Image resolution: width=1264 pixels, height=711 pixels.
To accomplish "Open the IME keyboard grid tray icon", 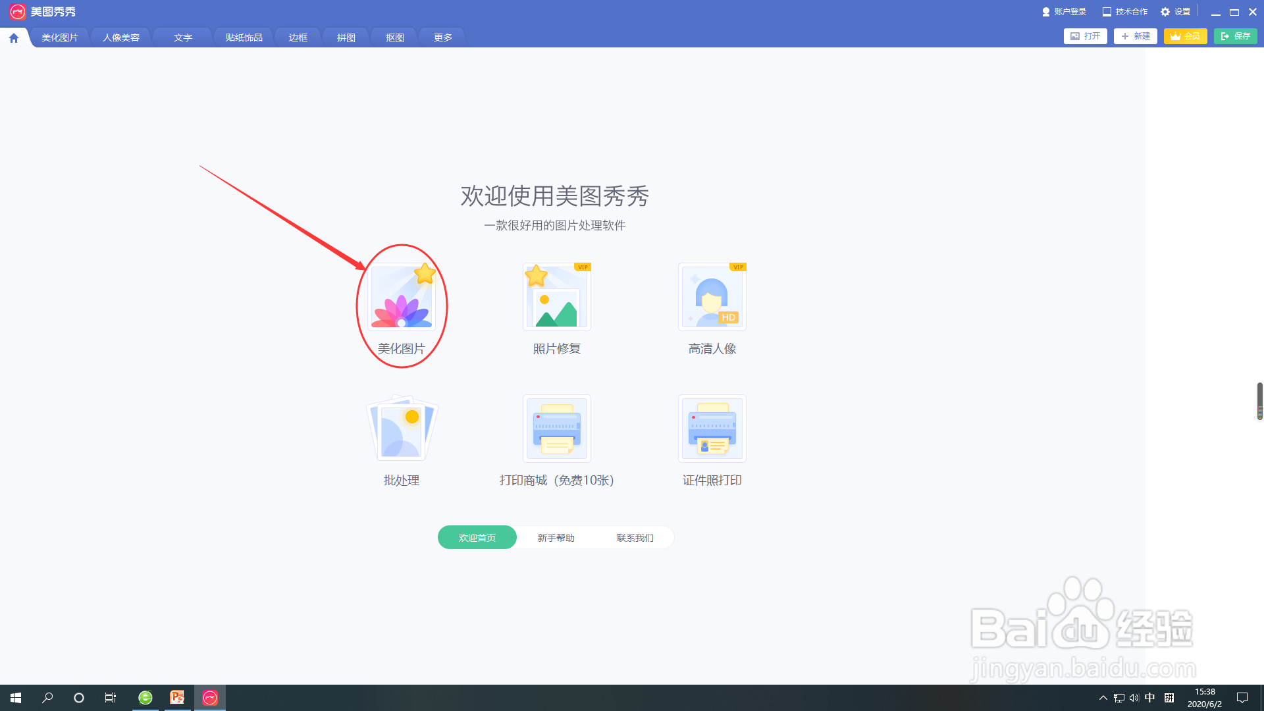I will 1169,698.
